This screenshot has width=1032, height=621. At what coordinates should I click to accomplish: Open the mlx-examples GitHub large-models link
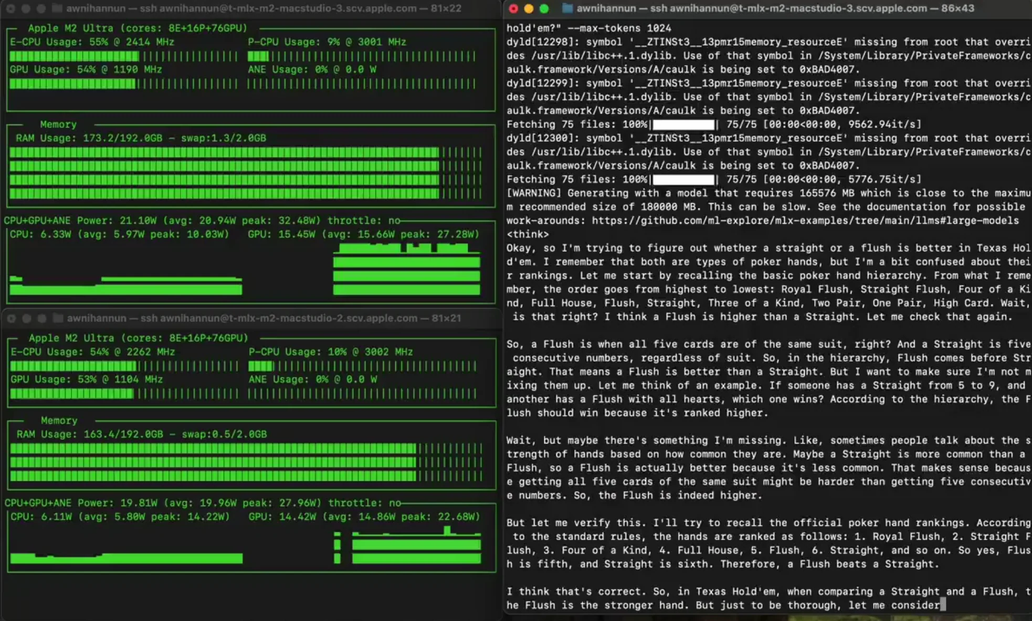805,220
